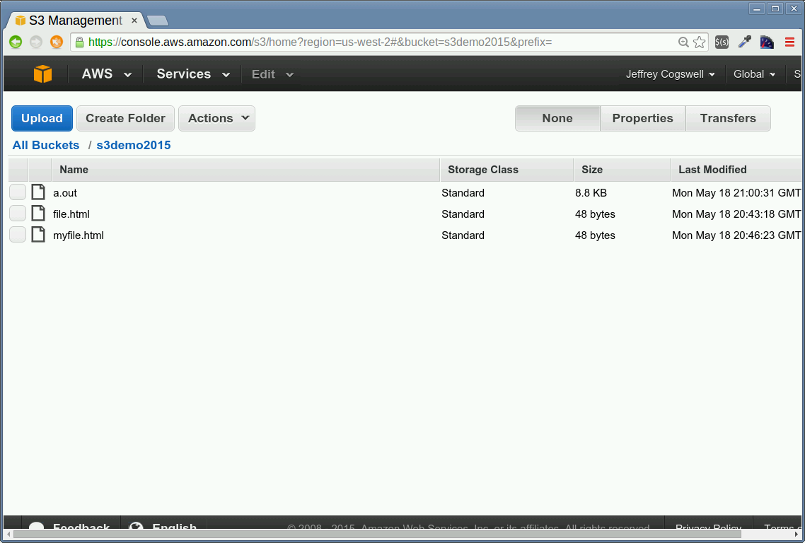Click the Feedback speech bubble icon
Screen dimensions: 805x543
[x=36, y=527]
